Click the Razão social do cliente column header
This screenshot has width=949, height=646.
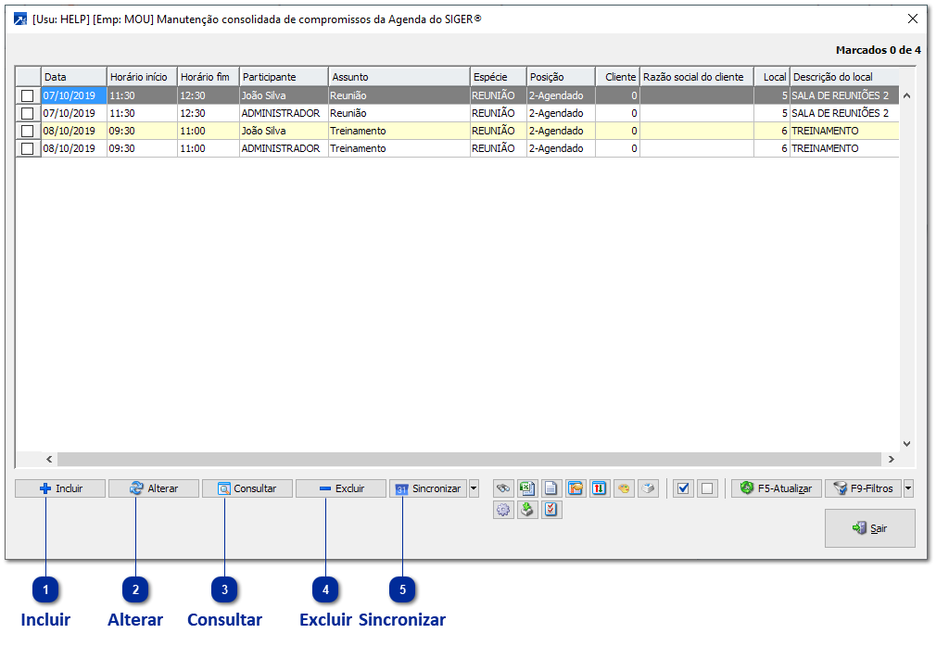click(x=697, y=77)
